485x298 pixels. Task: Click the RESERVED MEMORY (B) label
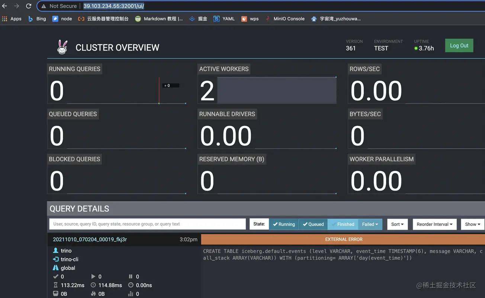tap(232, 159)
